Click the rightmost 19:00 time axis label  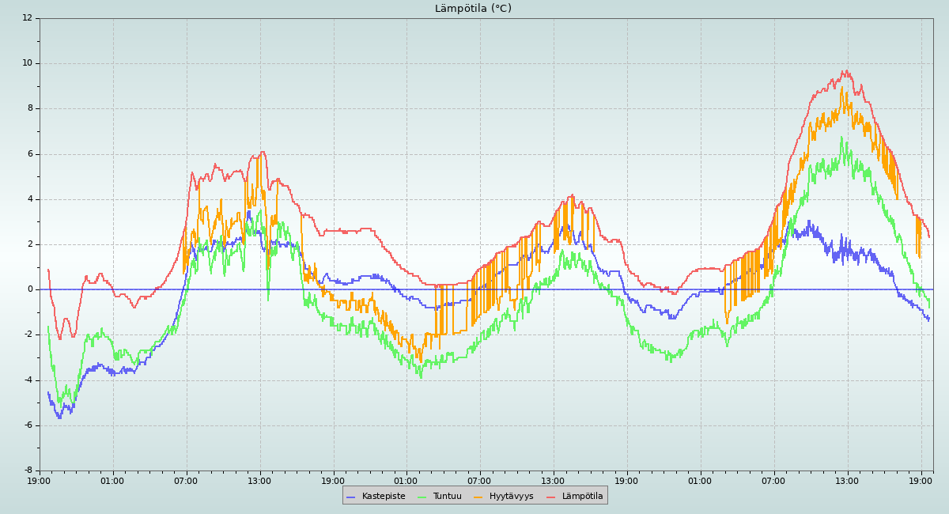(921, 481)
